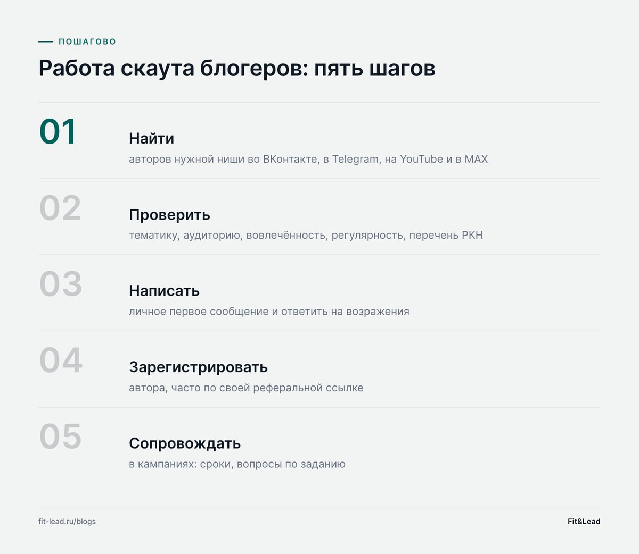The height and width of the screenshot is (554, 639).
Task: Select the step title "Проверить"
Action: pos(169,215)
